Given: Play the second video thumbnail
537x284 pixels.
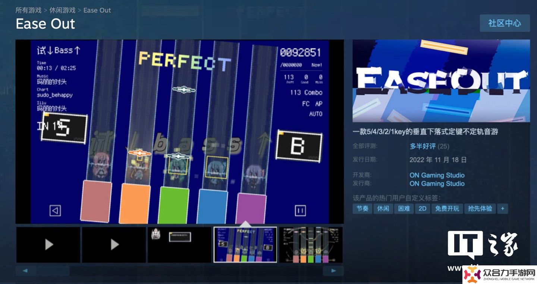Looking at the screenshot, I should pos(114,245).
